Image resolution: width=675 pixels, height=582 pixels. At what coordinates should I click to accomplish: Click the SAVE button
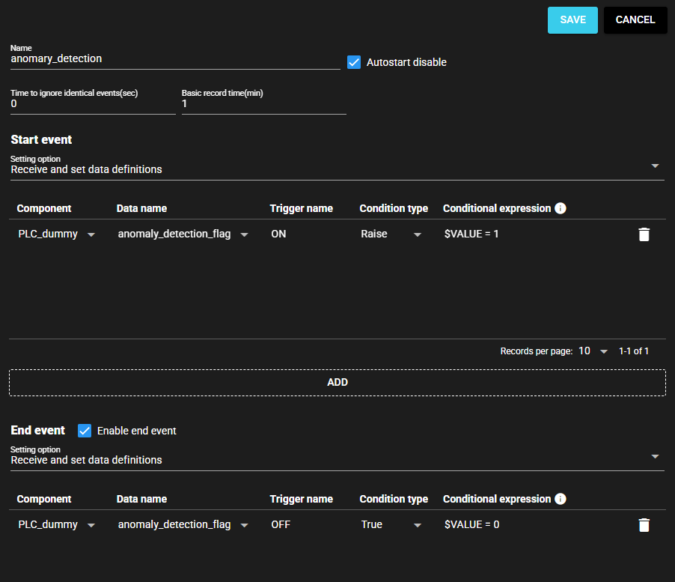tap(572, 20)
